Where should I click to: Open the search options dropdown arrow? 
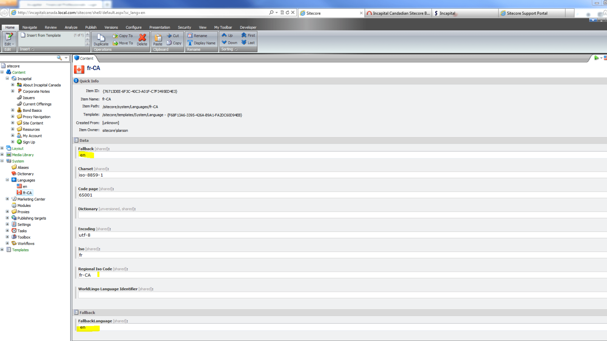[x=66, y=58]
